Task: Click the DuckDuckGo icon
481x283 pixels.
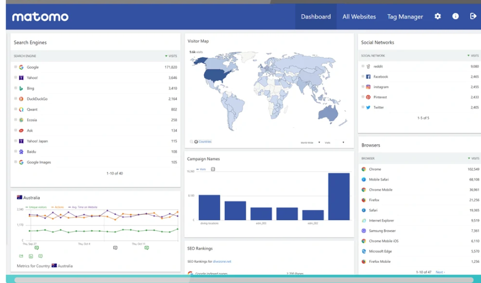Action: 21,99
